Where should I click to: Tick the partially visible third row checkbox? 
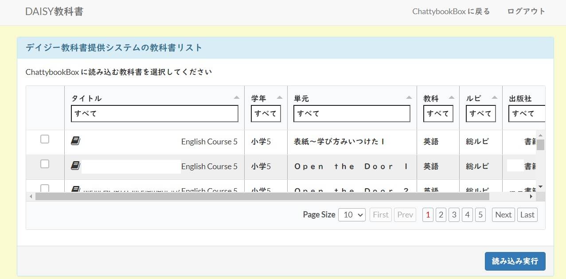pyautogui.click(x=45, y=188)
